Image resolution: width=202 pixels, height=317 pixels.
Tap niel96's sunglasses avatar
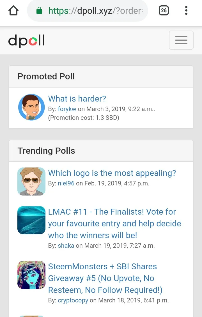[x=31, y=182]
